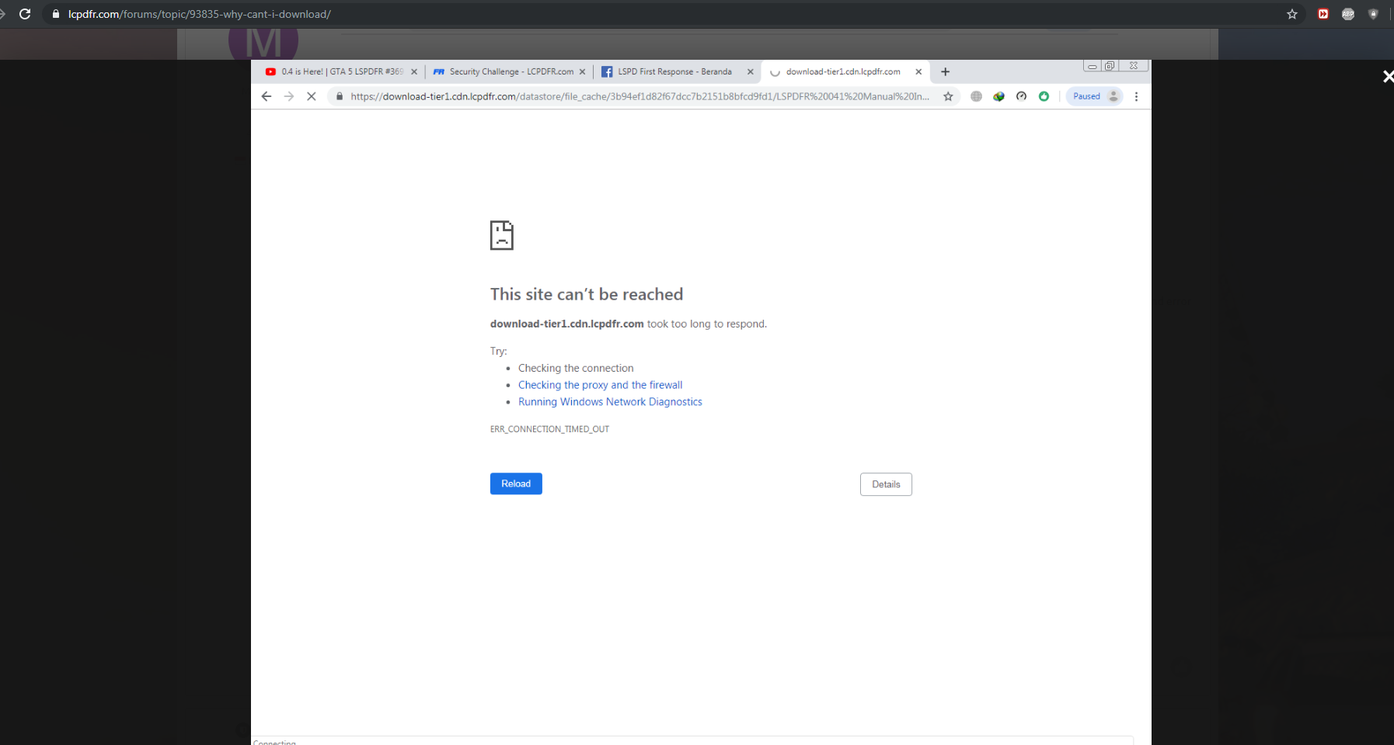Stop the page loading with the X button
Viewport: 1394px width, 745px height.
coord(311,96)
